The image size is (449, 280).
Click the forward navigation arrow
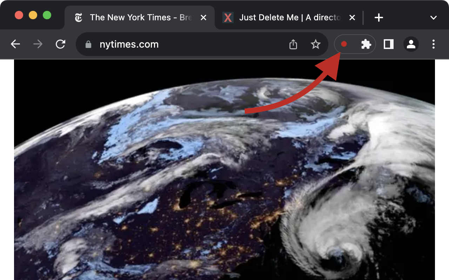[x=38, y=44]
